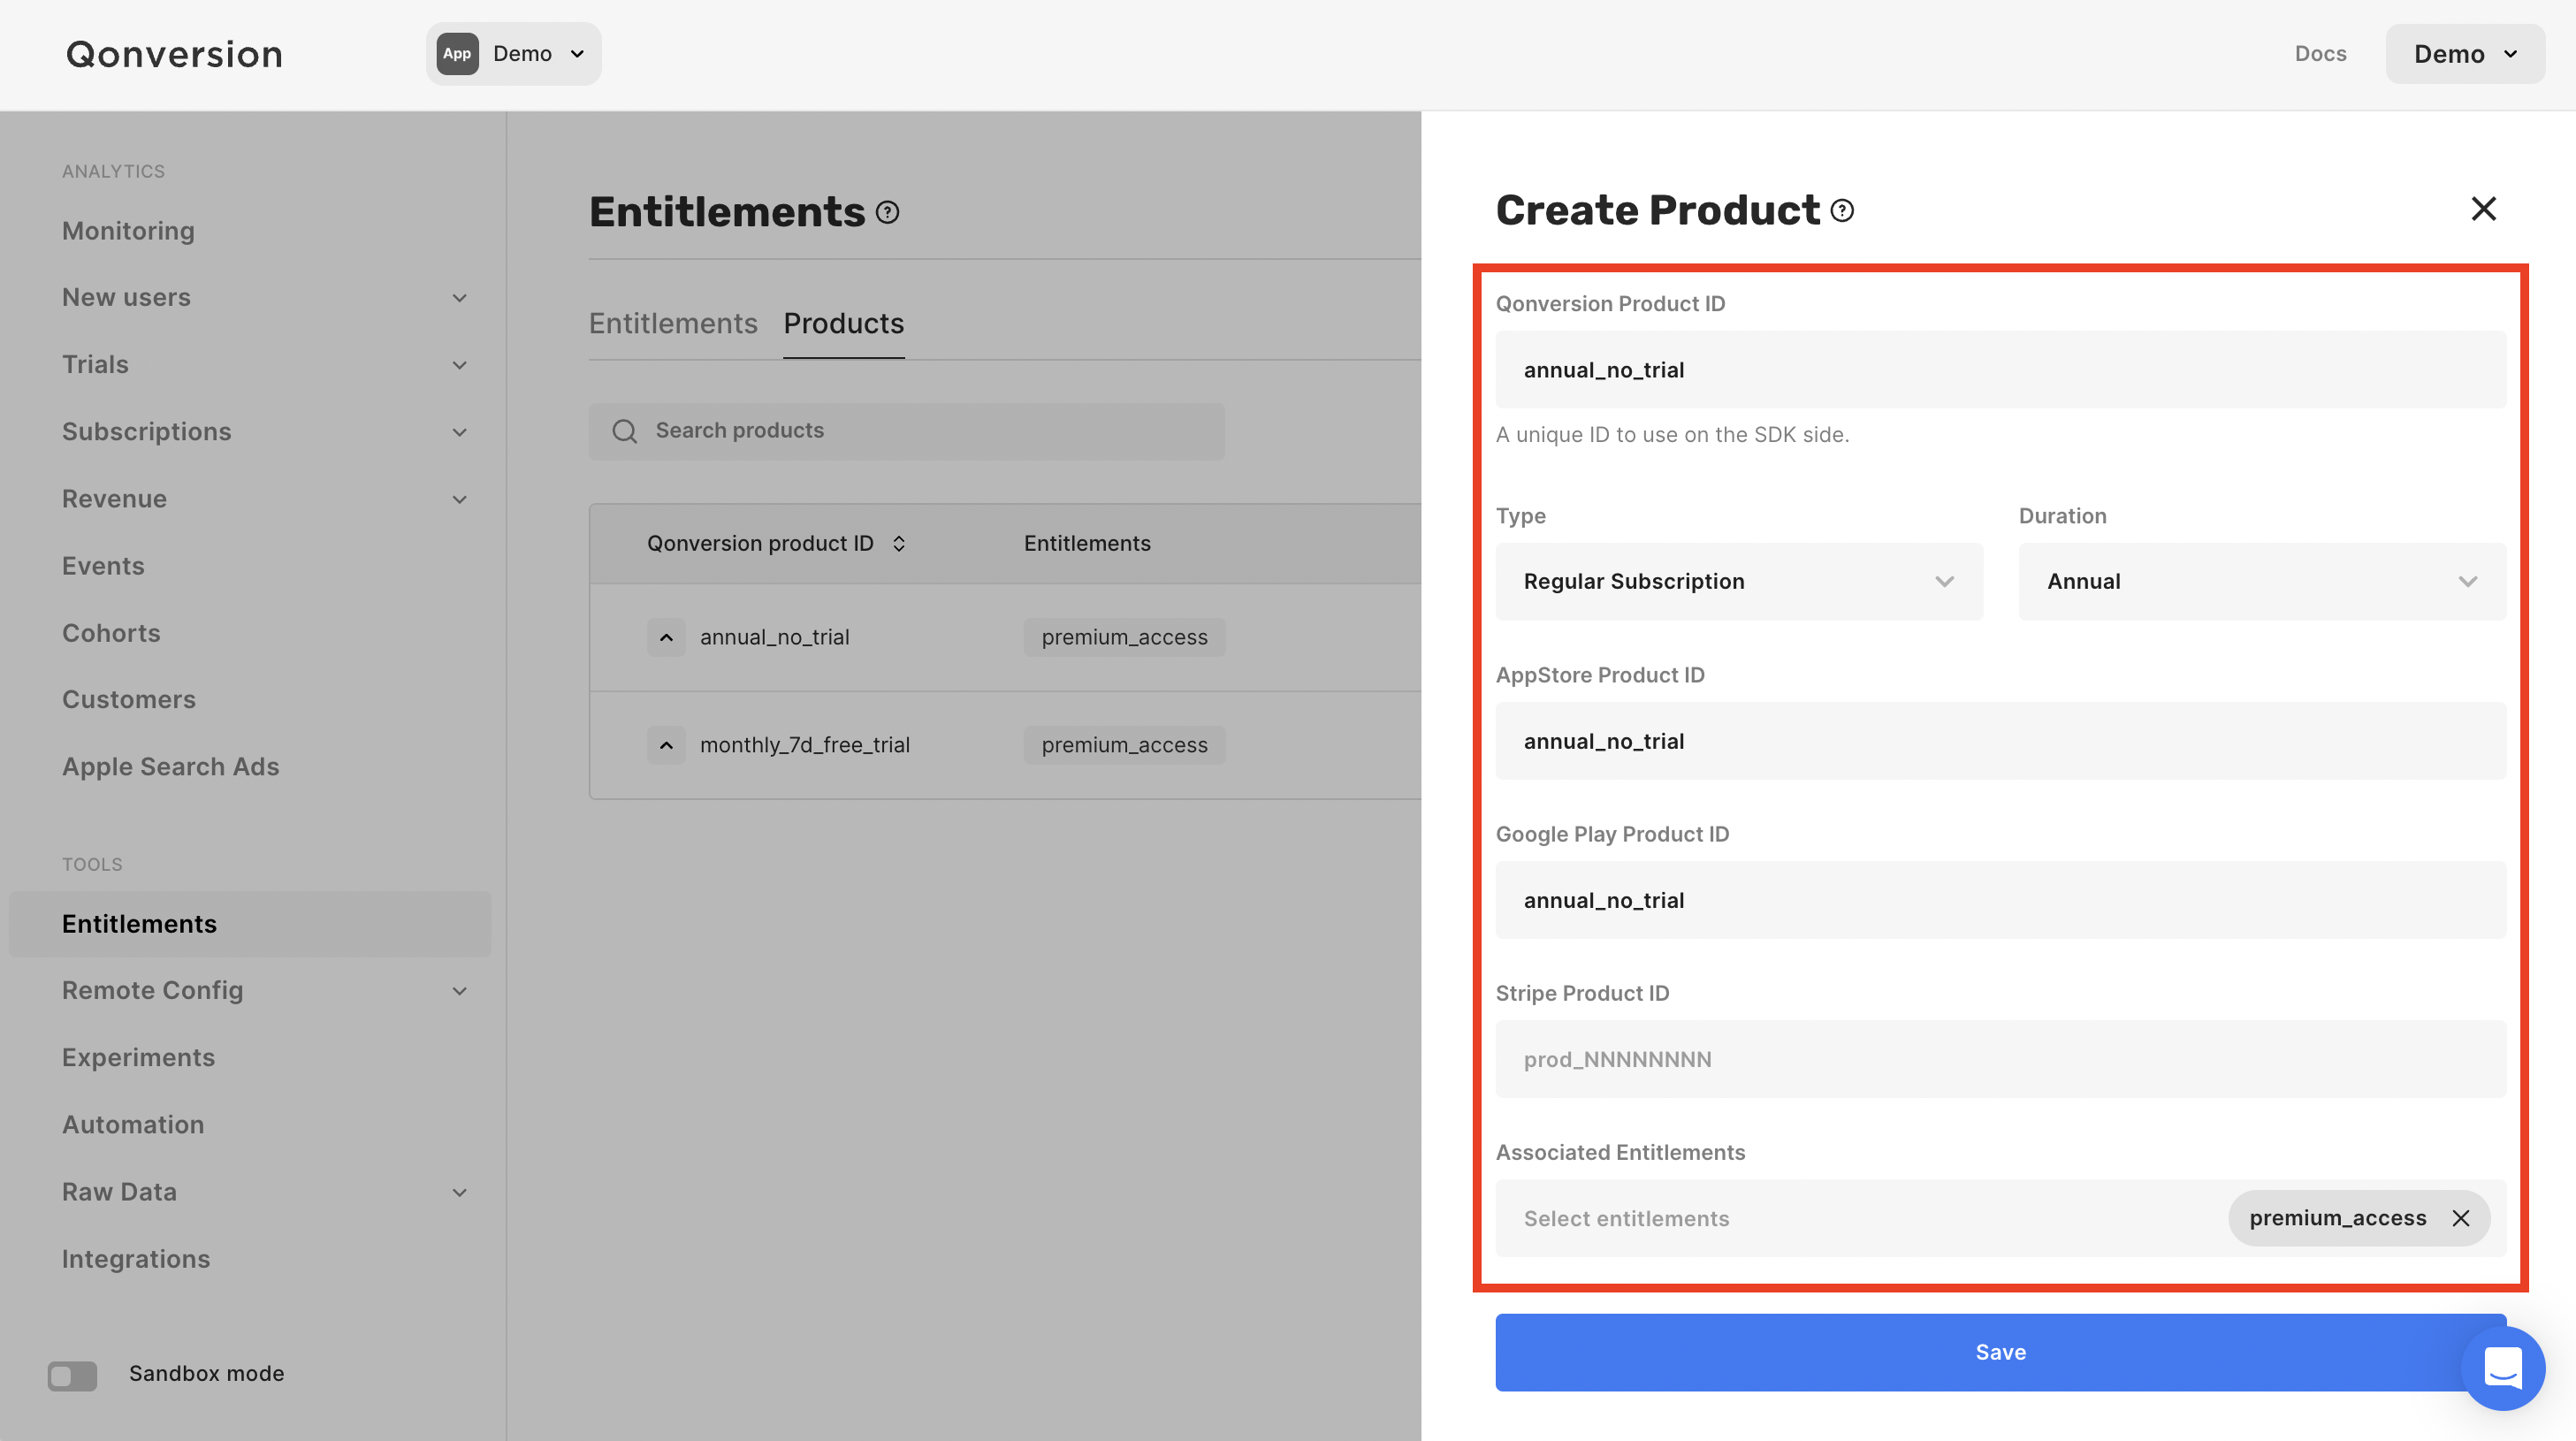Remove the premium_access entitlement tag
This screenshot has width=2576, height=1441.
click(x=2461, y=1218)
